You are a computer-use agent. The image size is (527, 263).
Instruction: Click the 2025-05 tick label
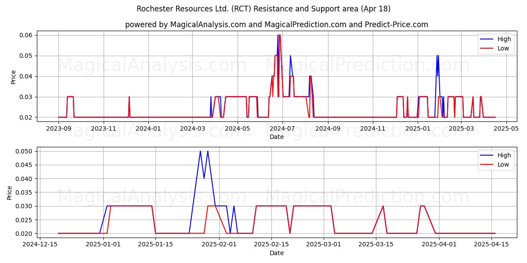coord(506,128)
